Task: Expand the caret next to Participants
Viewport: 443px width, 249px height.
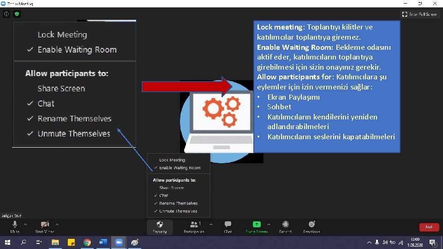Action: tap(211, 225)
